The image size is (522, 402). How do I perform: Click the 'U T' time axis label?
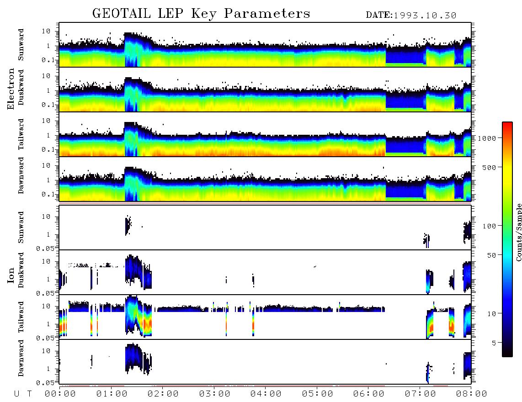(23, 394)
